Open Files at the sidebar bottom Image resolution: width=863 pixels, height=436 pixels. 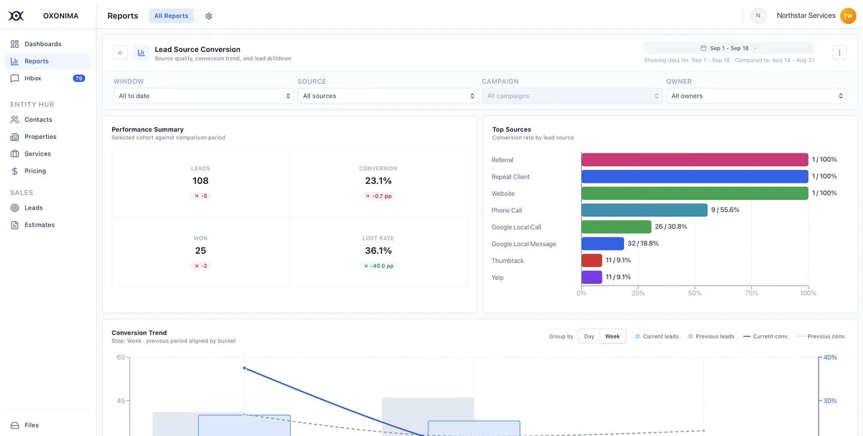(48, 425)
